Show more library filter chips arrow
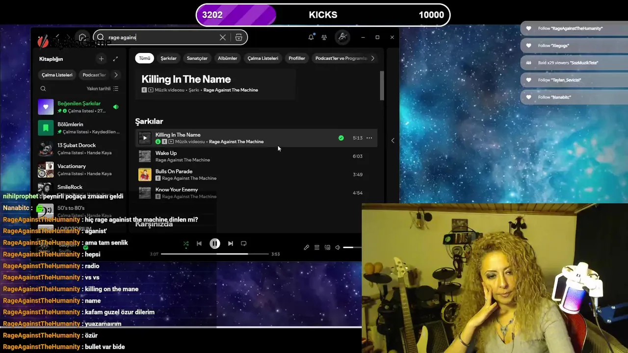628x353 pixels. coord(116,75)
